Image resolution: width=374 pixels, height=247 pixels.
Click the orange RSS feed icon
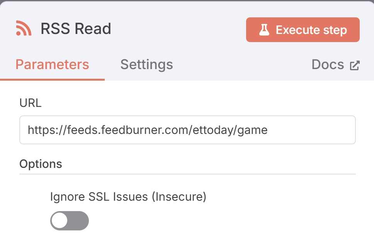point(24,28)
